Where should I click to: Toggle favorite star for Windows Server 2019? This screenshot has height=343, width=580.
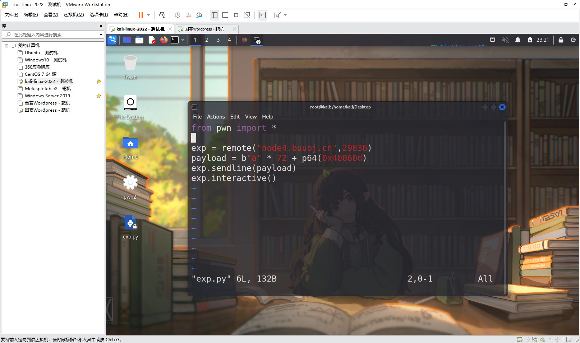pyautogui.click(x=99, y=96)
